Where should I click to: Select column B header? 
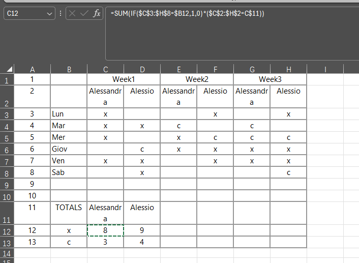(69, 69)
